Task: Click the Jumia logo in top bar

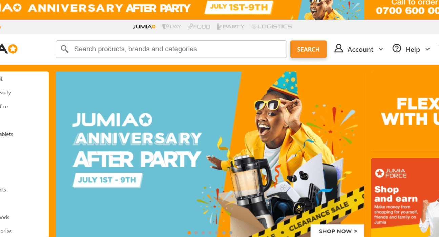Action: pos(145,26)
